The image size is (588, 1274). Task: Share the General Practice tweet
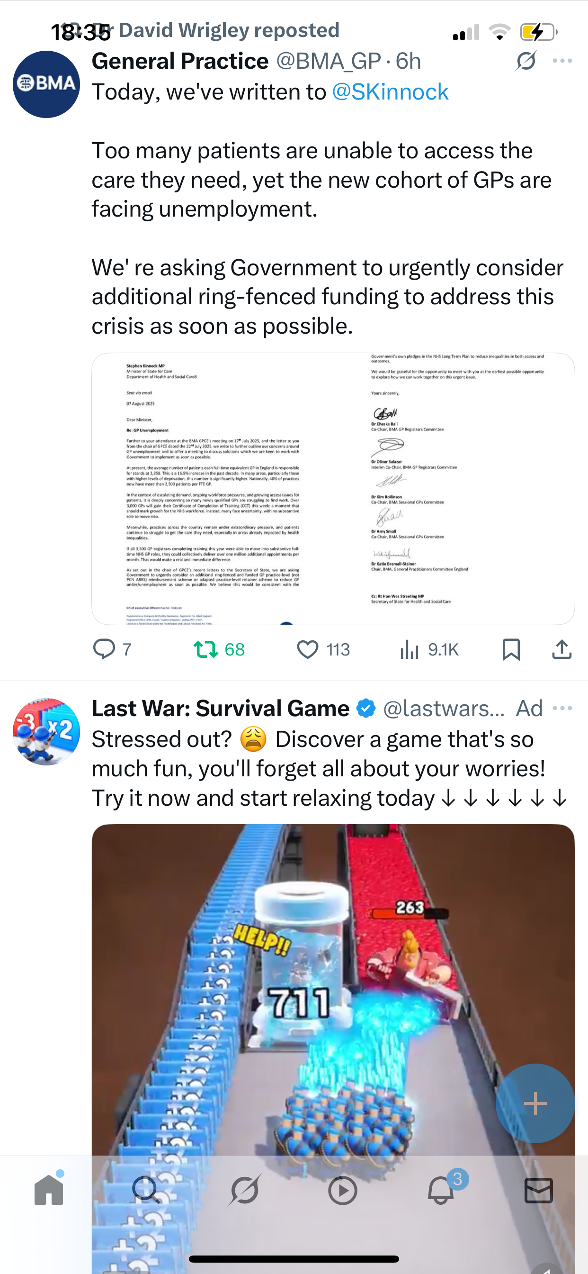tap(561, 649)
